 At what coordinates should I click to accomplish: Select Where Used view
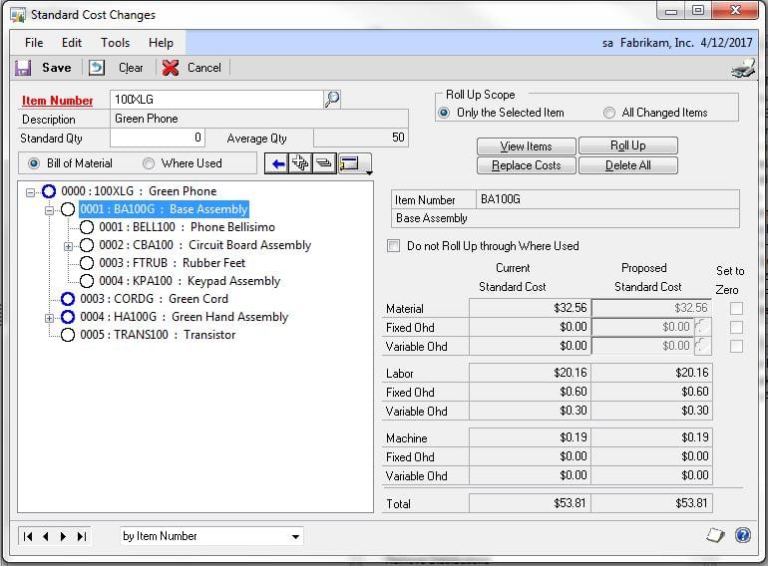click(149, 163)
